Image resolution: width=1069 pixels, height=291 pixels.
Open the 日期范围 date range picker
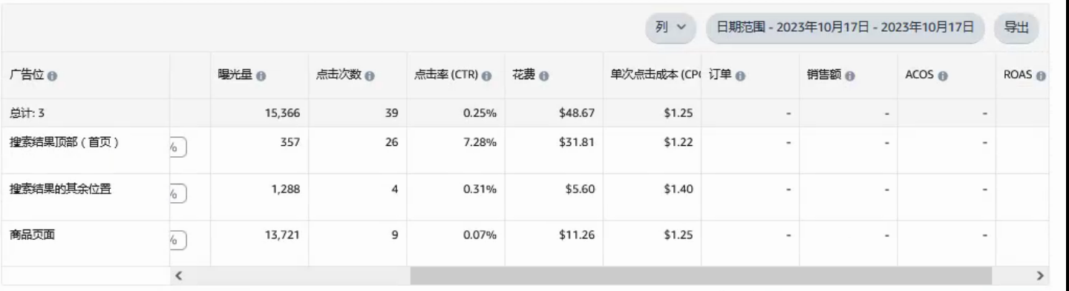845,27
